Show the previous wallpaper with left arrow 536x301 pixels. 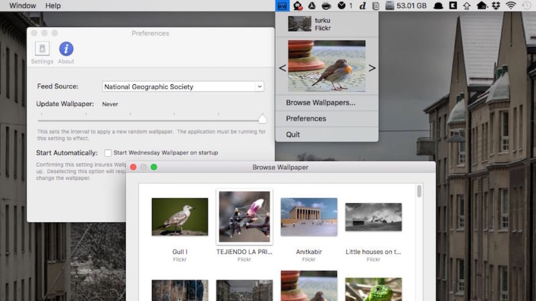click(x=282, y=68)
